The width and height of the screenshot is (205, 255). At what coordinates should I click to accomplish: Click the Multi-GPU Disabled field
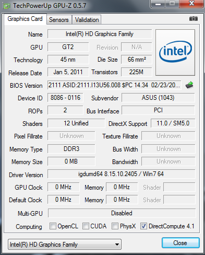click(122, 213)
